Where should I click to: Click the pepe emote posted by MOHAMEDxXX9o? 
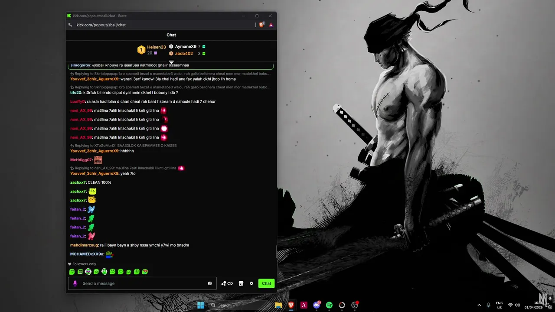(x=109, y=254)
